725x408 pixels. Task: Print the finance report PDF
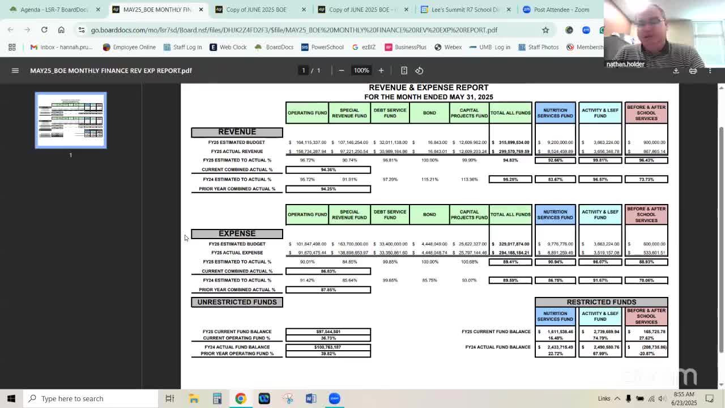(693, 70)
